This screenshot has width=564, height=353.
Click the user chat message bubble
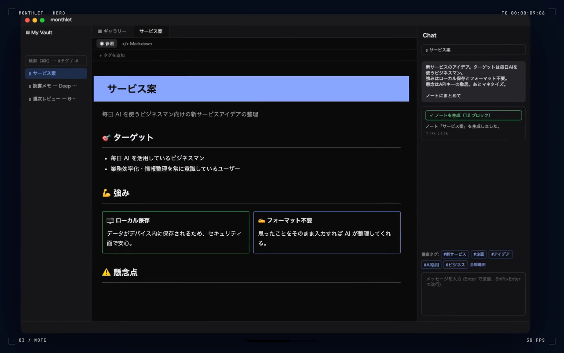point(474,81)
